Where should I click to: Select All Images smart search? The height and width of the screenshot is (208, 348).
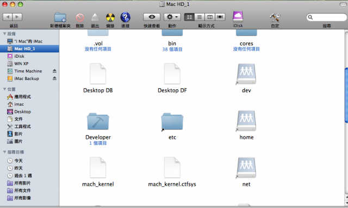(29, 198)
